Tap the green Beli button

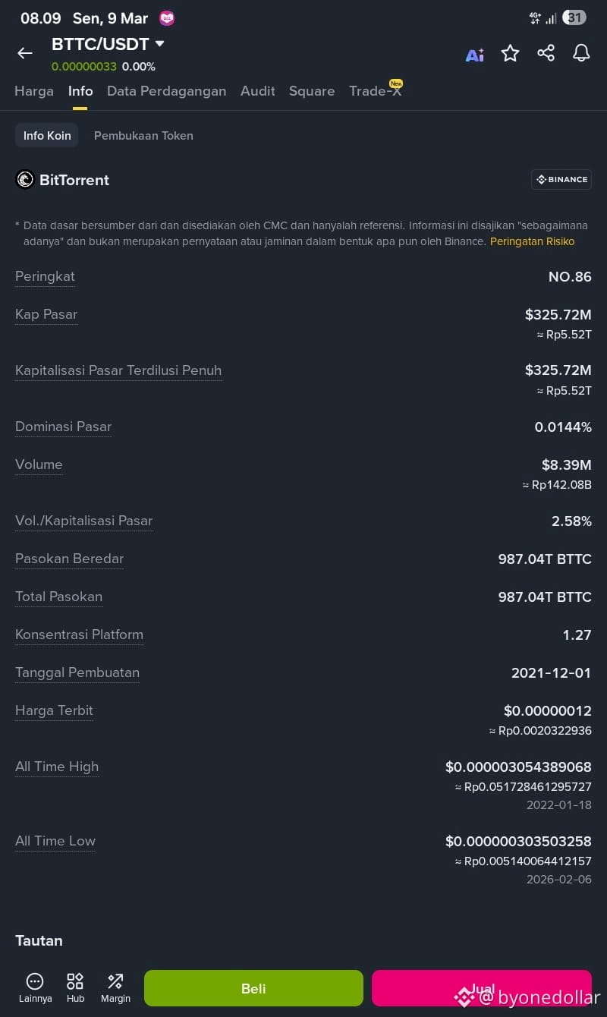pos(253,988)
